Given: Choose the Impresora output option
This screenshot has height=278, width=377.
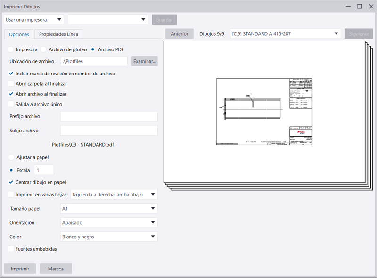Looking at the screenshot, I should coord(11,49).
